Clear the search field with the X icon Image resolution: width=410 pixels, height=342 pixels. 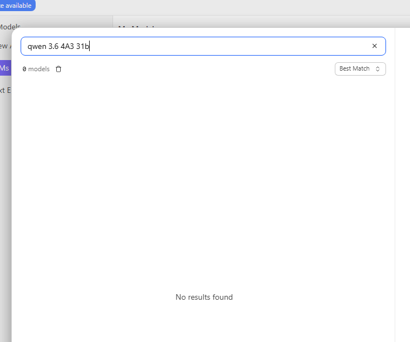pos(374,46)
